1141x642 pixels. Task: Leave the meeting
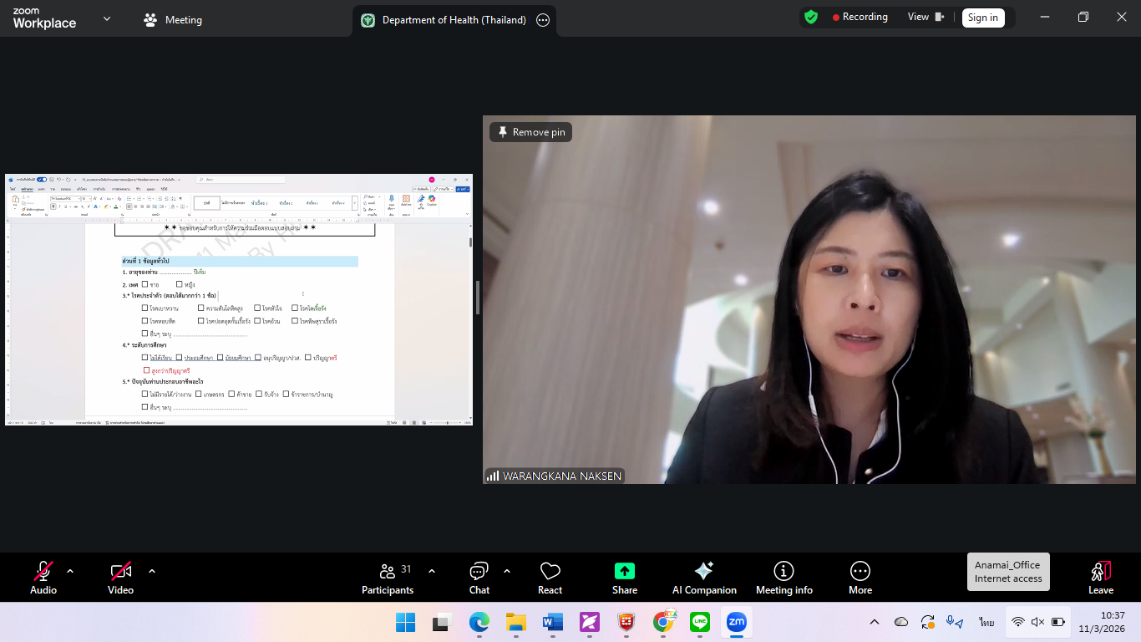click(x=1100, y=578)
